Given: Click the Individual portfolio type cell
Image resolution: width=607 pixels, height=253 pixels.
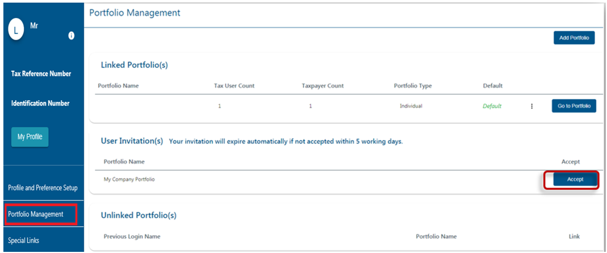Looking at the screenshot, I should 411,106.
